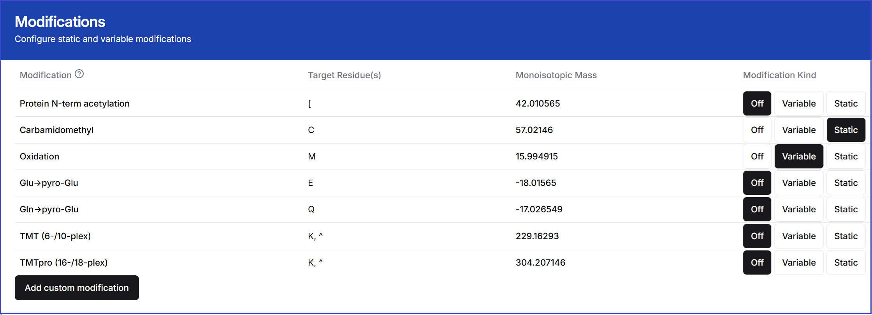Set Glu→pyro-Glu to Static

tap(846, 183)
